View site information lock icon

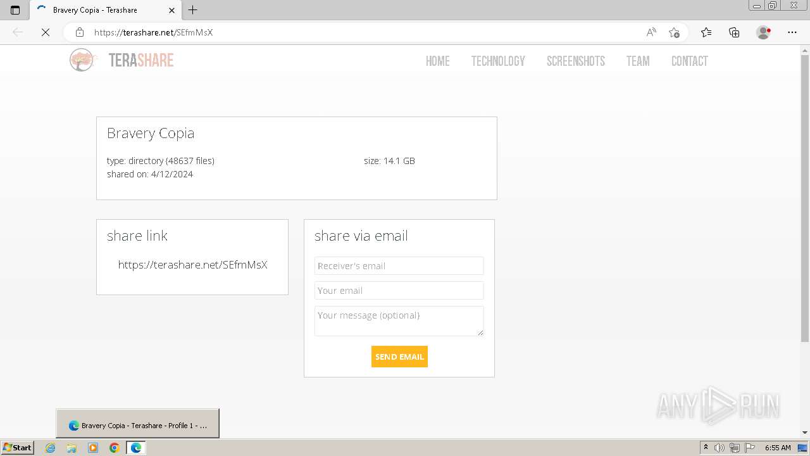coord(79,32)
